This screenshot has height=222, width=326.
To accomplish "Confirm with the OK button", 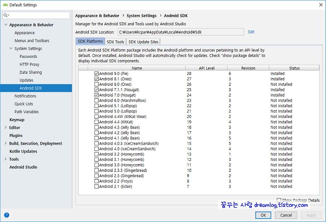I will tap(263, 215).
